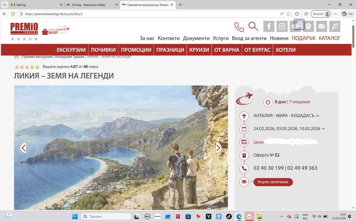Click the map location pin icon

point(308,27)
